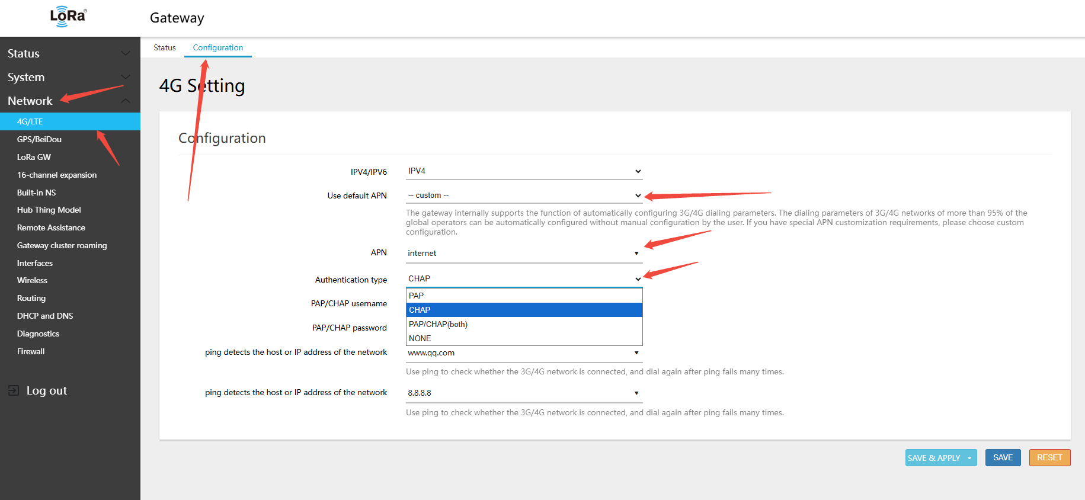1085x500 pixels.
Task: Select NONE in authentication dropdown list
Action: pos(524,338)
